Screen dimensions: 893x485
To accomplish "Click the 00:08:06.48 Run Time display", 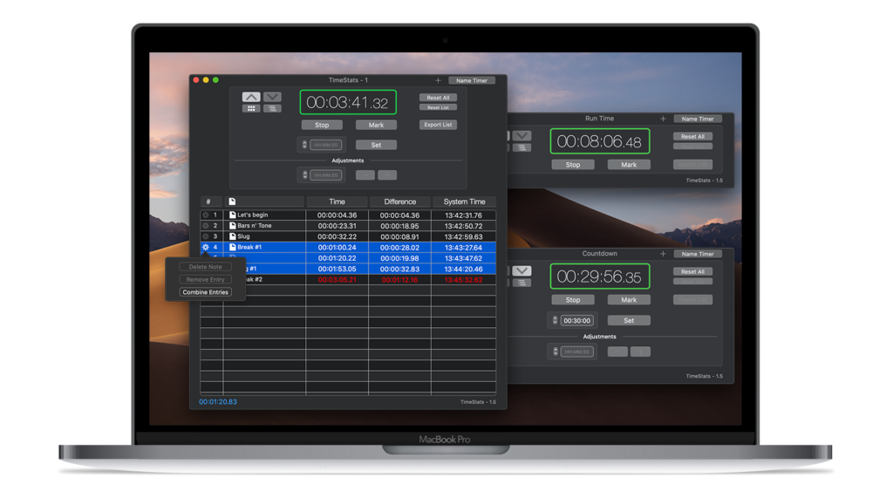I will [599, 141].
